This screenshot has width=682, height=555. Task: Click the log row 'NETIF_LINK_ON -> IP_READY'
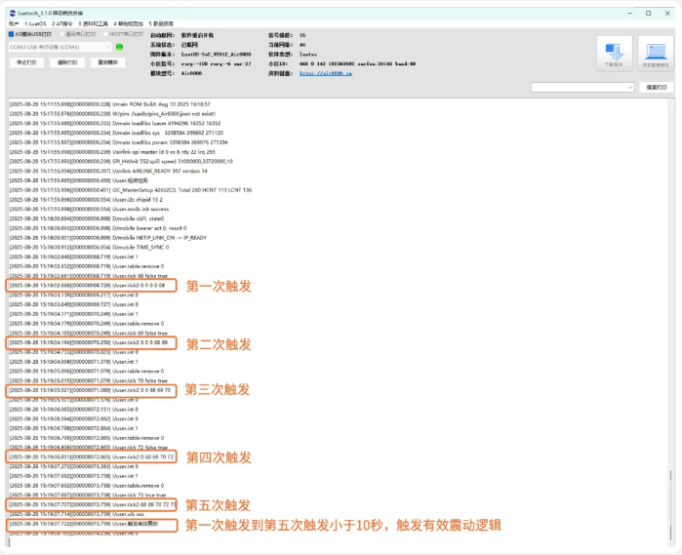pos(108,238)
